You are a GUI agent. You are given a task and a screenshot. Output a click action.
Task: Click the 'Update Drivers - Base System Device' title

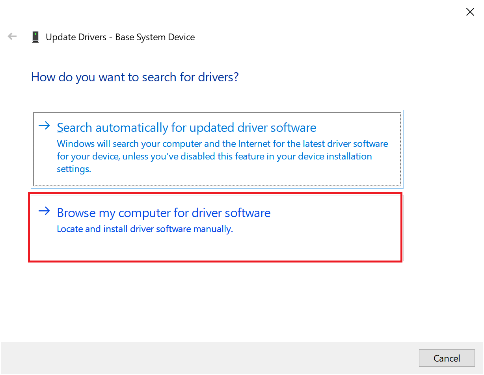coord(120,37)
